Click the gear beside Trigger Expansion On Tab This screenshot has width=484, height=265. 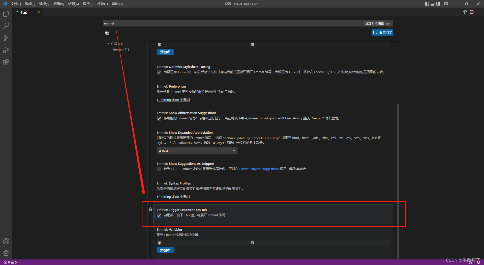(x=150, y=209)
